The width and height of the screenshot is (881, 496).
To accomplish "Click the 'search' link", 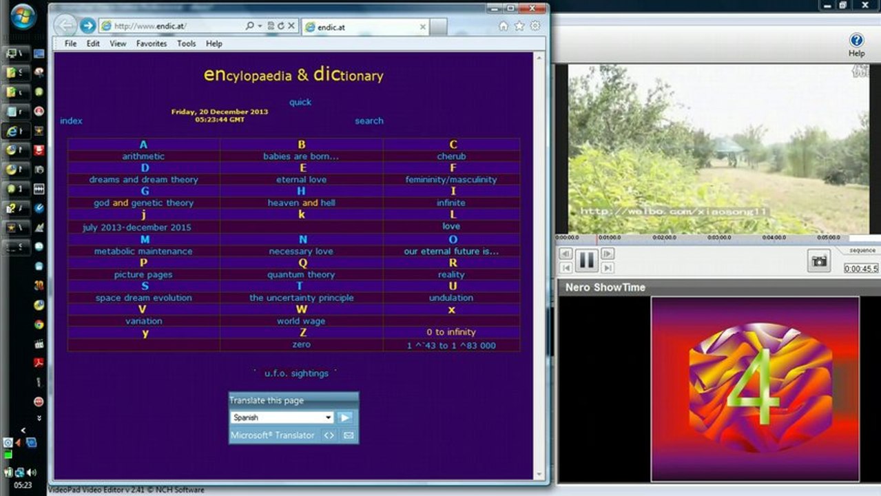I will coord(369,121).
